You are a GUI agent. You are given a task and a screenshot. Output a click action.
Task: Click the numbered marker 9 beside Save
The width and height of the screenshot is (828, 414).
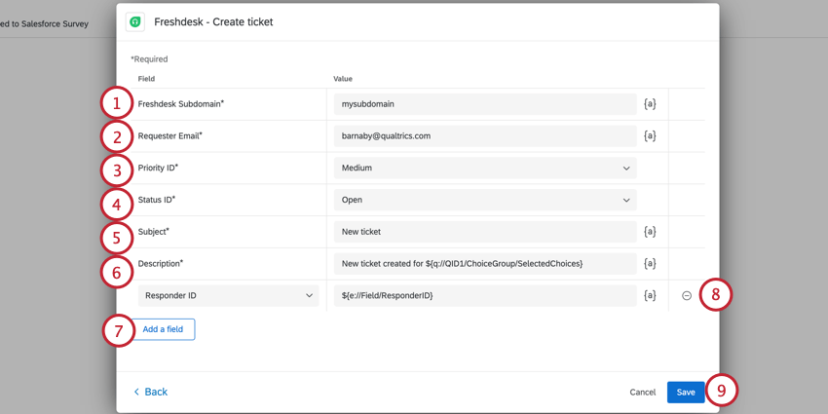[721, 391]
